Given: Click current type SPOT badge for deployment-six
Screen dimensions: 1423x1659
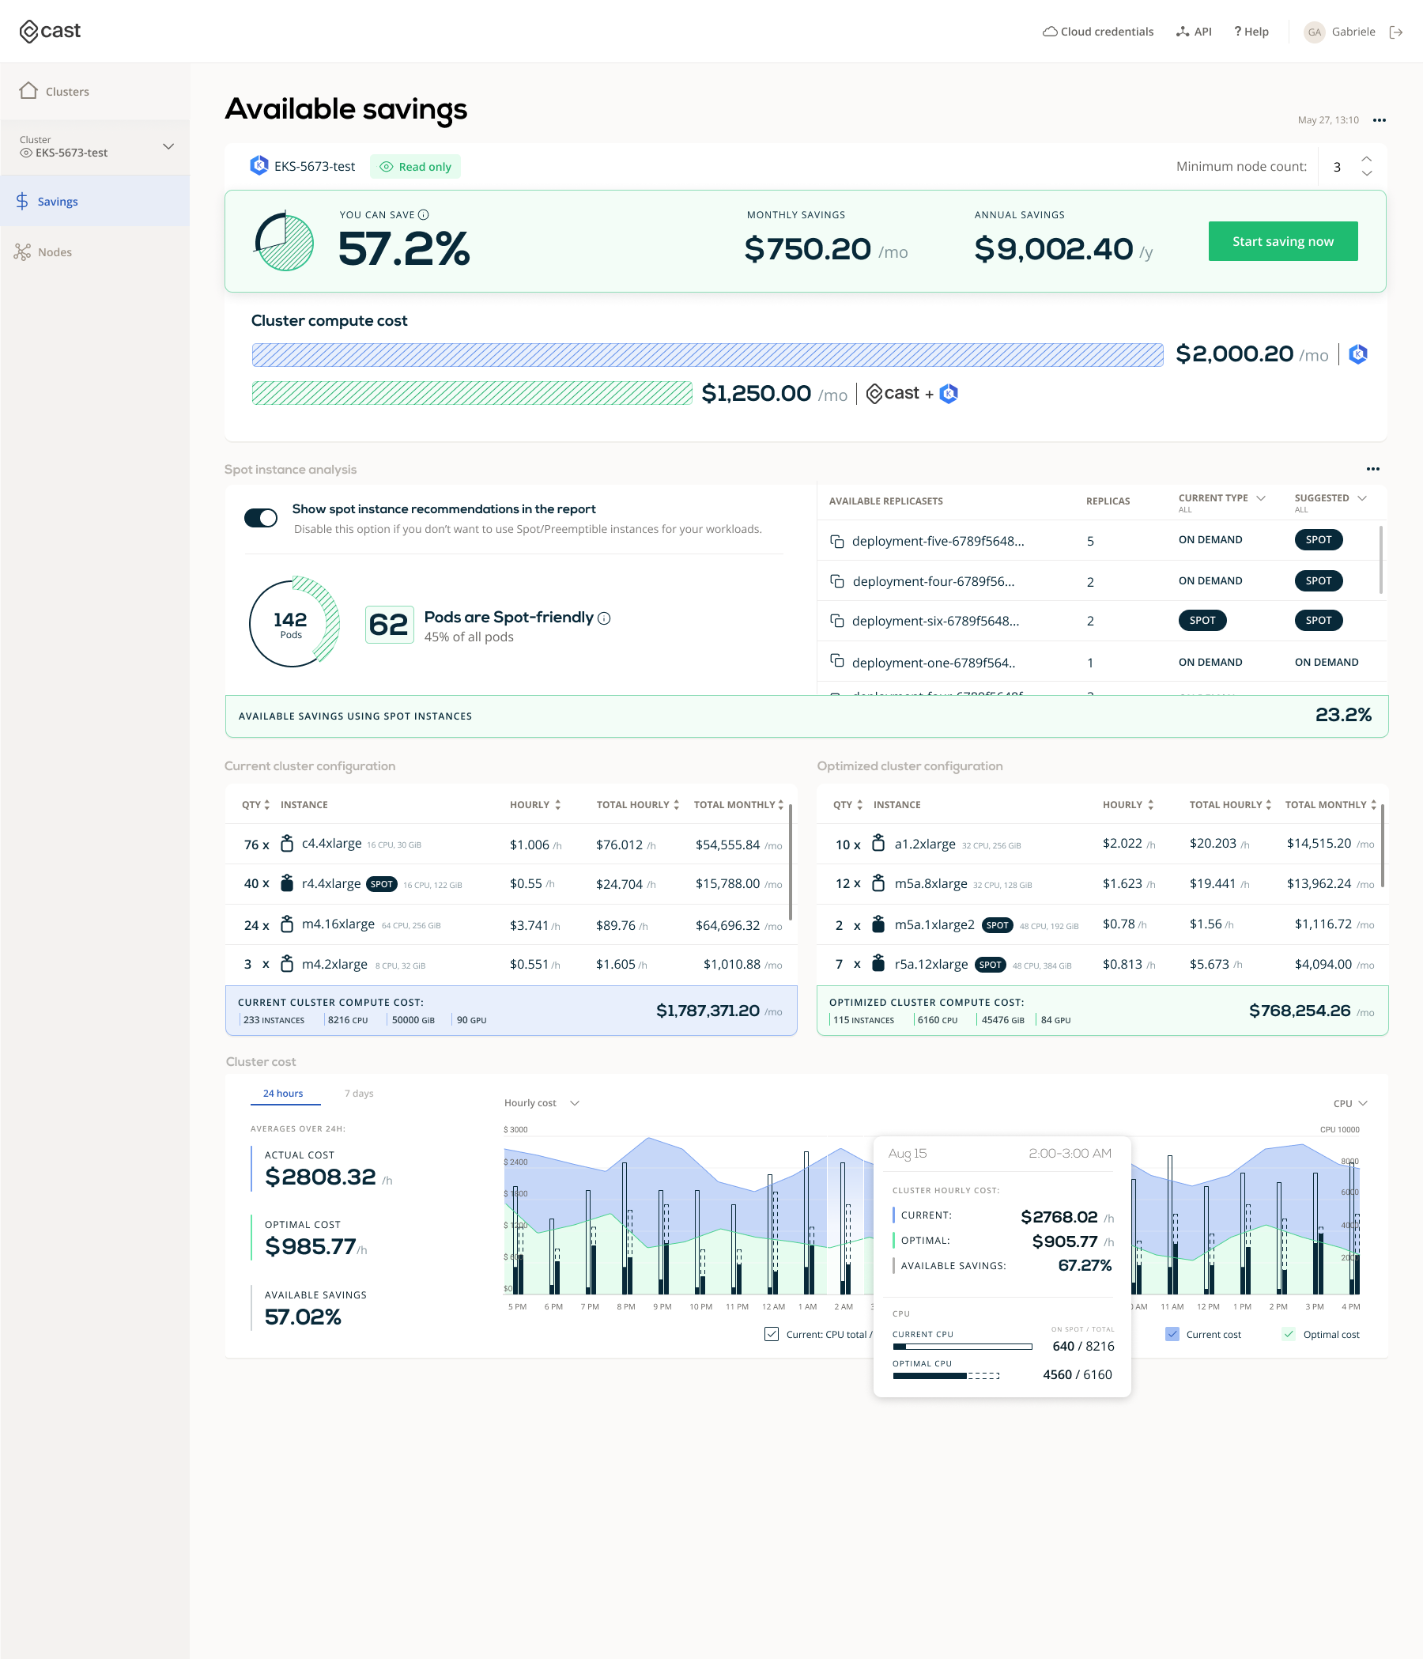Looking at the screenshot, I should [x=1202, y=621].
